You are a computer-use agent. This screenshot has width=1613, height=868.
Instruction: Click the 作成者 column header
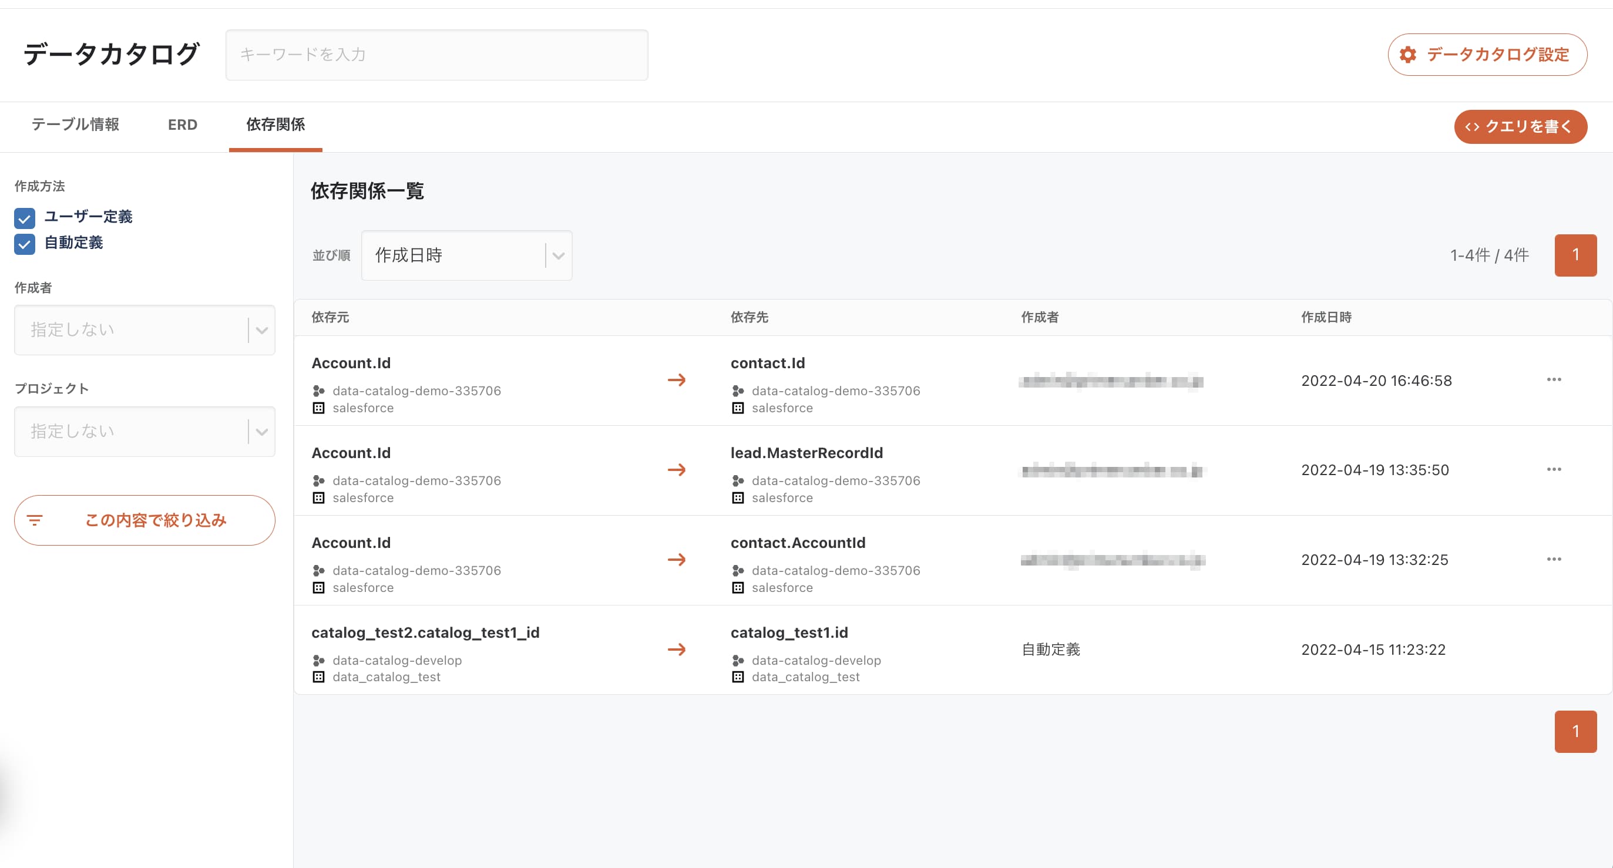click(1040, 318)
